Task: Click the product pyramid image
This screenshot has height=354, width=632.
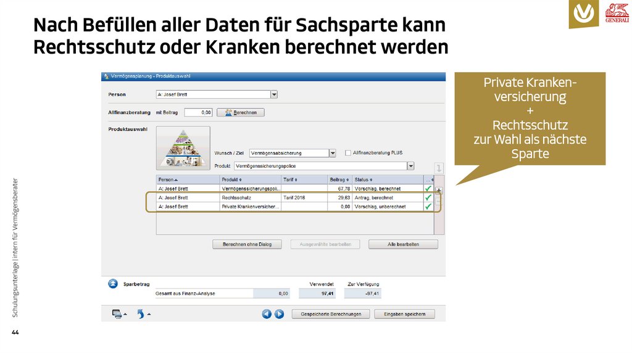Action: 183,148
